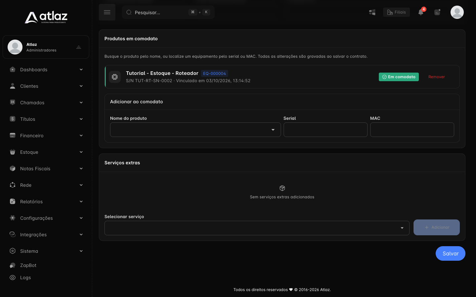Screen dimensions: 476x297
Task: Open the Windows app icon in header
Action: pos(372,12)
